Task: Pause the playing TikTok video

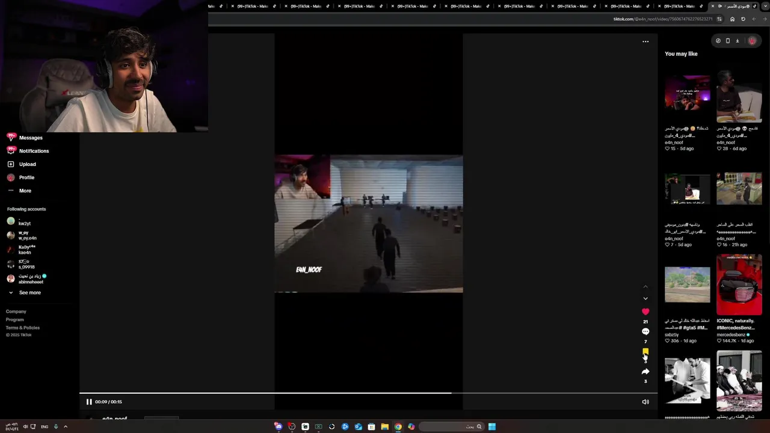Action: tap(89, 402)
